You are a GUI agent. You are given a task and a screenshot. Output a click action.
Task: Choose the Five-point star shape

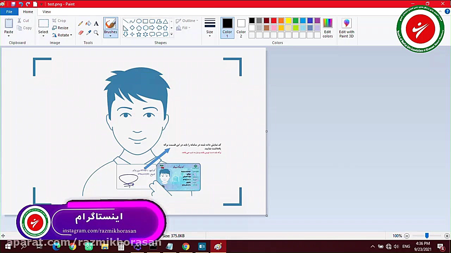point(139,34)
